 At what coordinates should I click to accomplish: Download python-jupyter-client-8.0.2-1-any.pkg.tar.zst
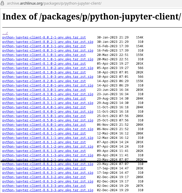click(x=44, y=37)
